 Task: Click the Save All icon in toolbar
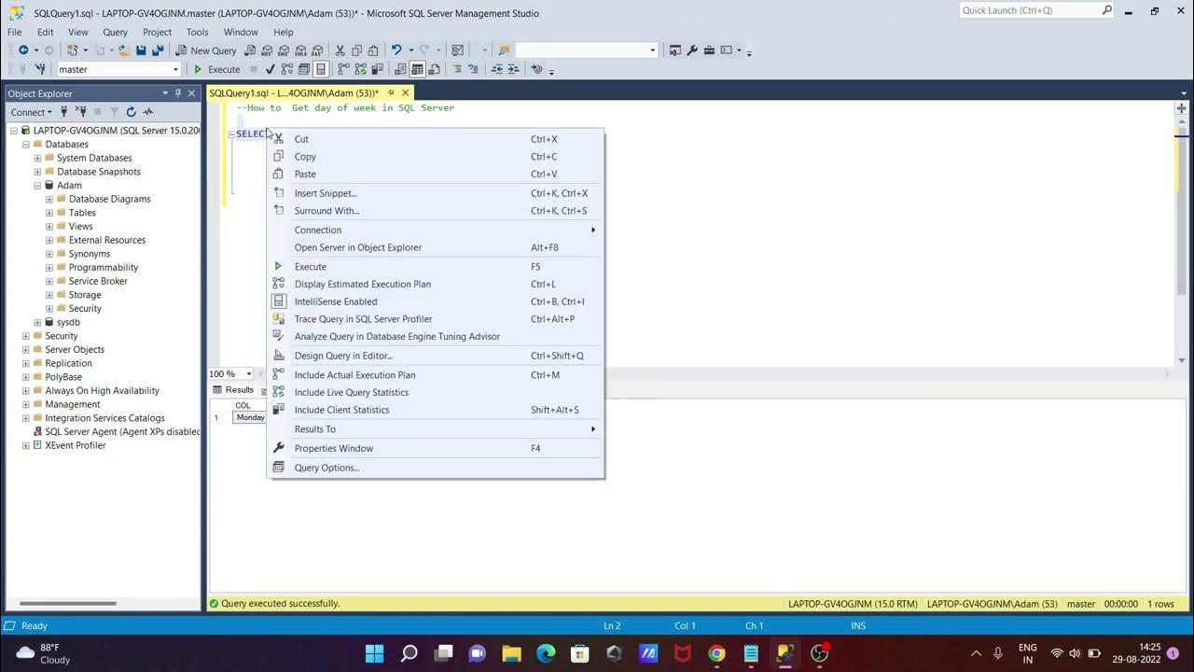pyautogui.click(x=158, y=50)
